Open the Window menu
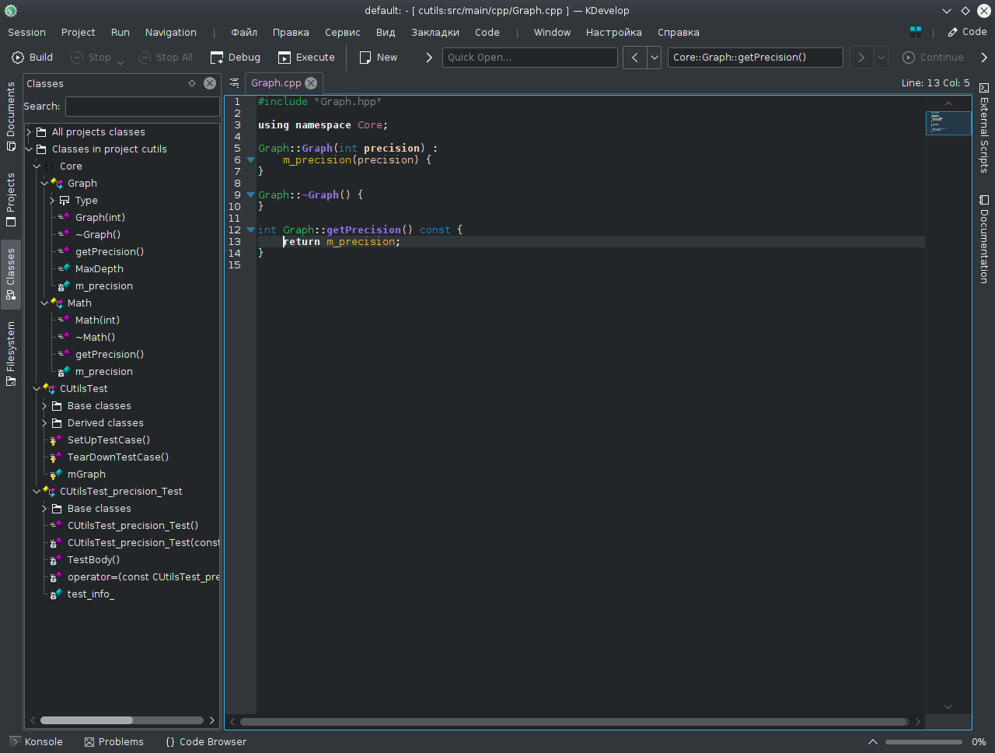 coord(552,33)
